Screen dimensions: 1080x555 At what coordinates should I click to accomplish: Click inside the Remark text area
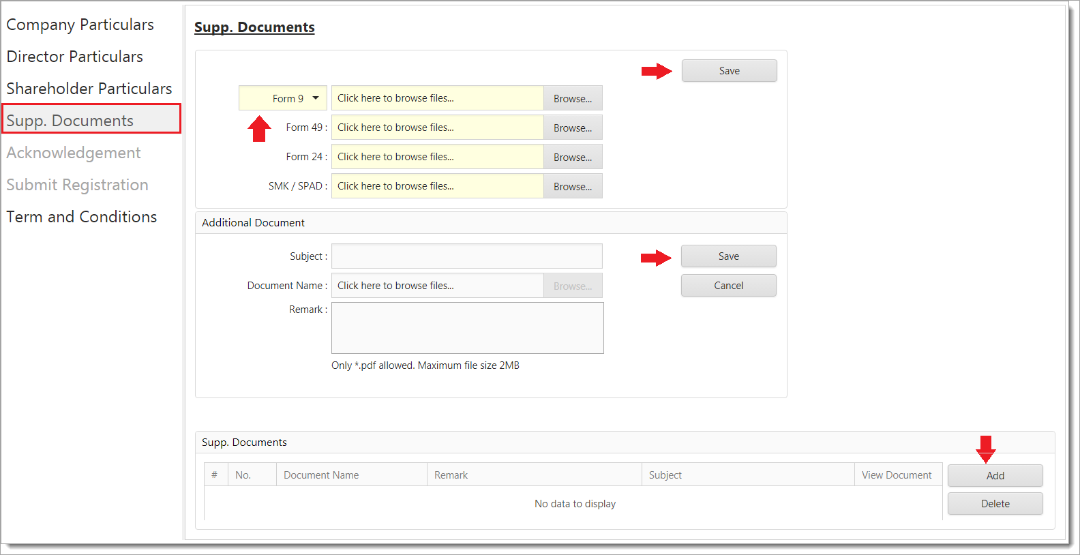(x=467, y=328)
